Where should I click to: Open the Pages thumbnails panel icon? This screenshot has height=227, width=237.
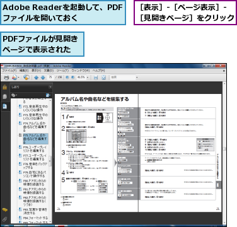[x=4, y=96]
